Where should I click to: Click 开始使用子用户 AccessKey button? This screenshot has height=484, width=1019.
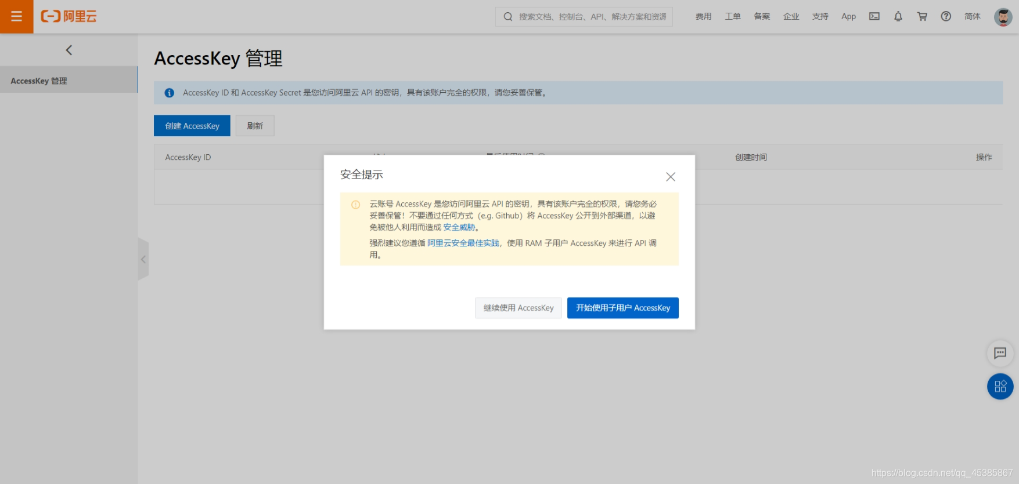(623, 308)
